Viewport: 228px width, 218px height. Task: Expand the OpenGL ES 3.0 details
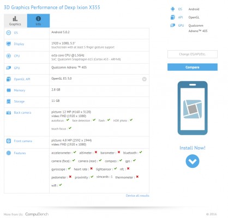pos(144,79)
